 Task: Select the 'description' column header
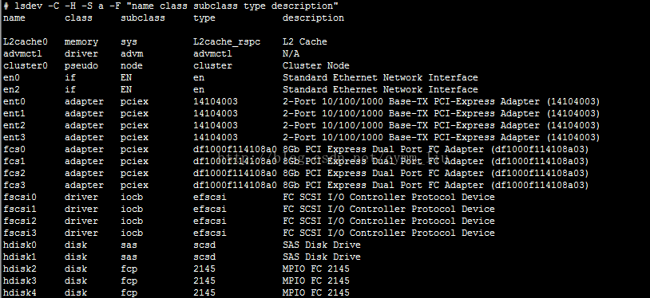[x=313, y=18]
